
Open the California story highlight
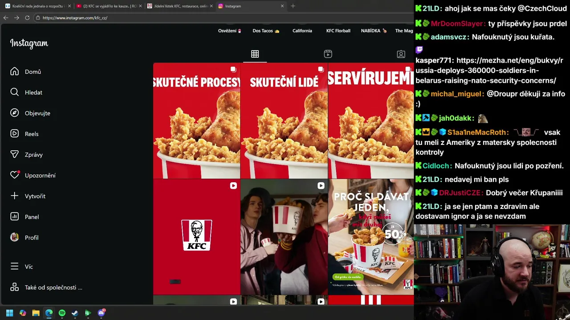302,31
